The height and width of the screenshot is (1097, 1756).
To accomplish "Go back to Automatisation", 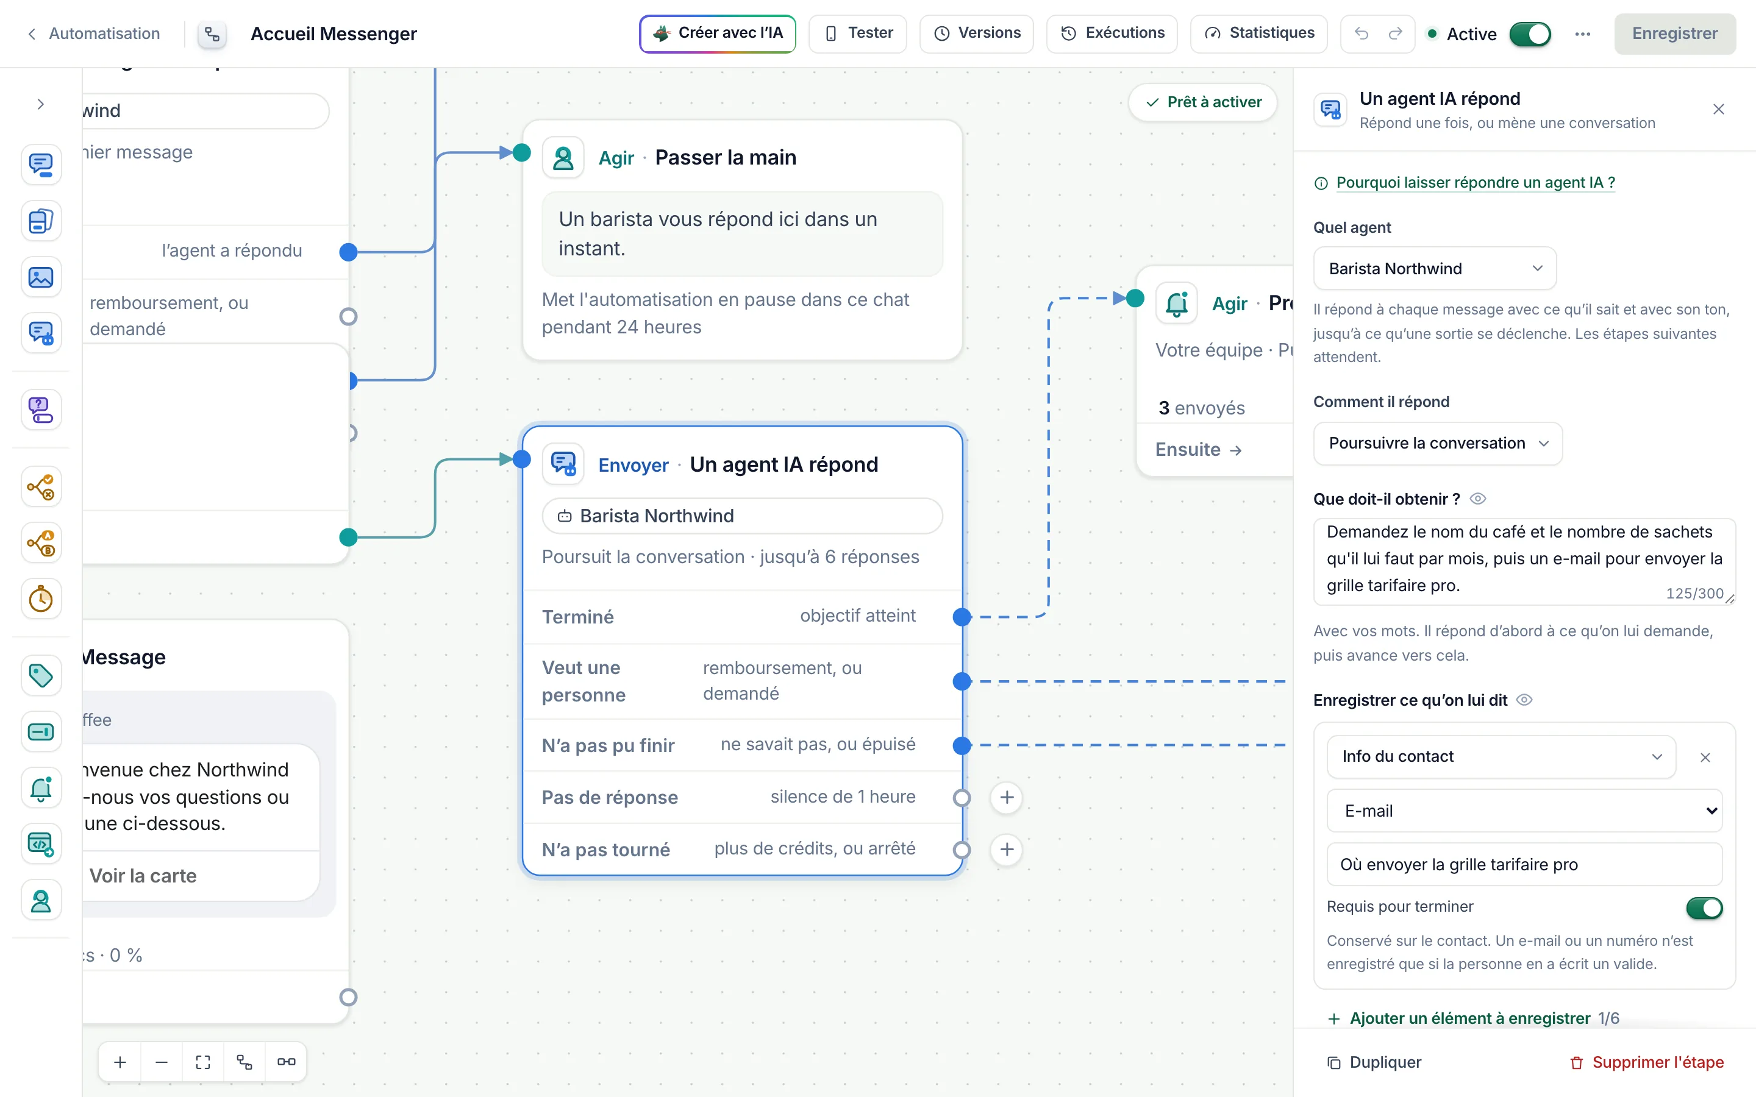I will (x=94, y=34).
